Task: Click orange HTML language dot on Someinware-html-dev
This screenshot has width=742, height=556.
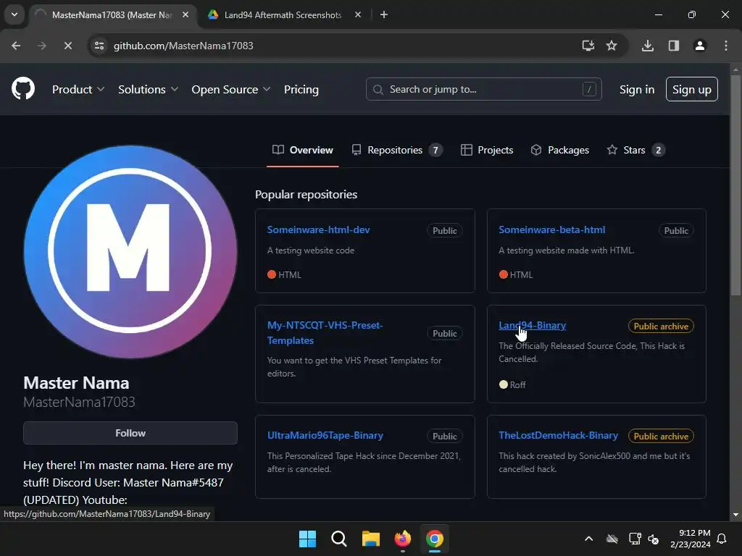Action: (272, 274)
